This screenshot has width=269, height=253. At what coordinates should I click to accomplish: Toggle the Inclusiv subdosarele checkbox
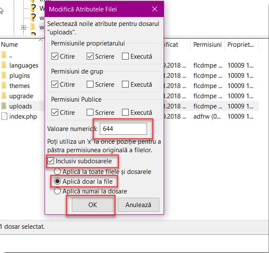pyautogui.click(x=51, y=162)
